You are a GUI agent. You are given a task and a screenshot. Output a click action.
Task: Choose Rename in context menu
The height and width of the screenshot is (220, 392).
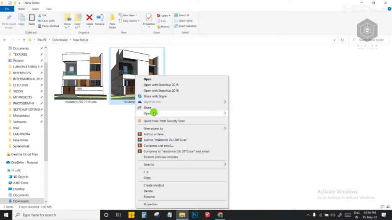click(x=149, y=197)
